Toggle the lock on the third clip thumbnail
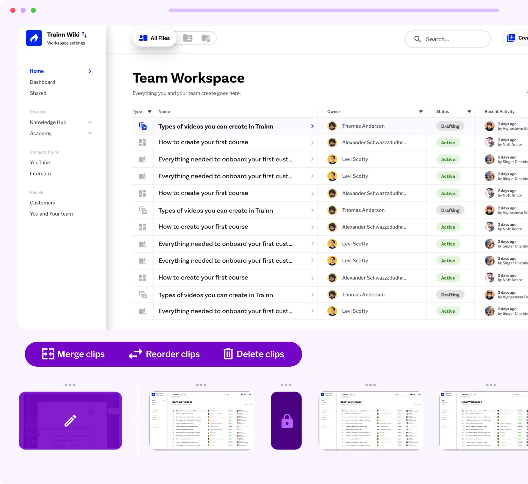The width and height of the screenshot is (528, 484). tap(286, 421)
